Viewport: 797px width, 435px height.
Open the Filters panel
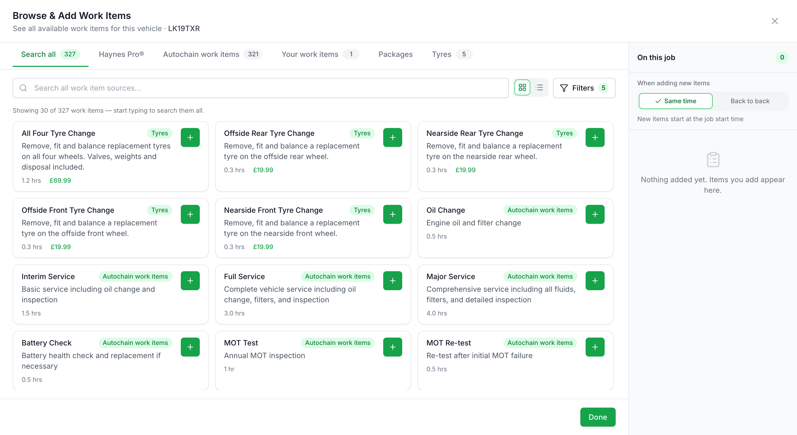tap(584, 88)
